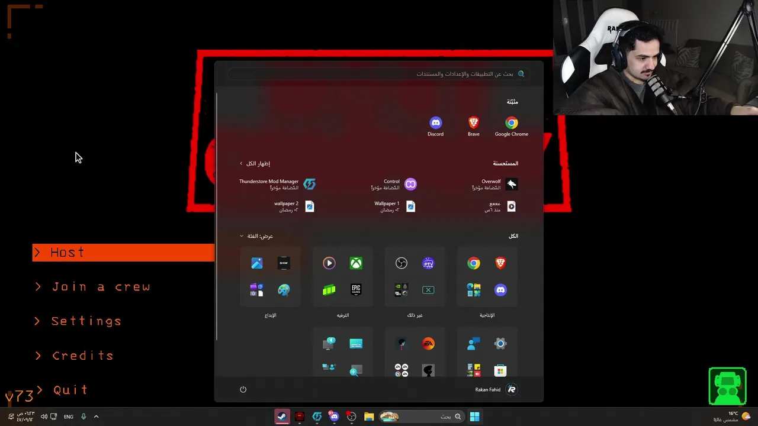Open Discord from the taskbar

click(334, 417)
